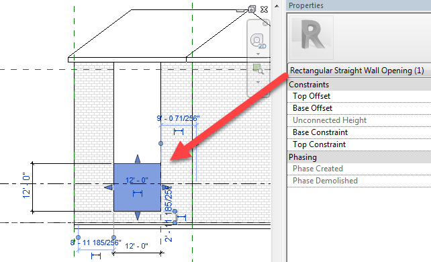Collapse the Phasing group header
The width and height of the screenshot is (431, 262).
tap(359, 157)
